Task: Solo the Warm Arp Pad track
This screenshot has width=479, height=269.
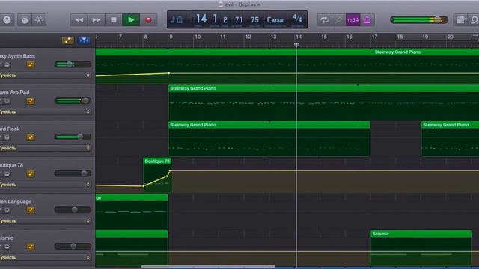Action: tap(7, 101)
